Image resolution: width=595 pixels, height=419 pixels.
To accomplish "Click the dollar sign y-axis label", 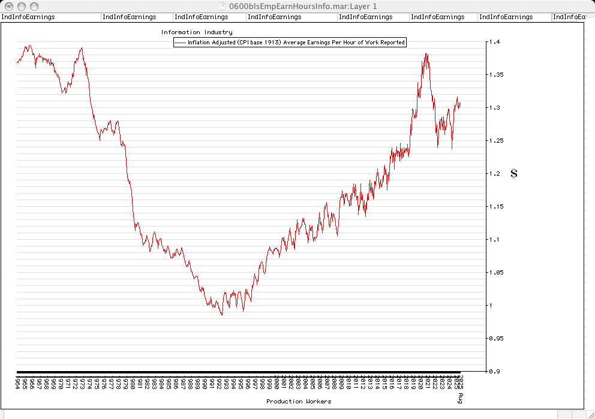I will tap(513, 174).
